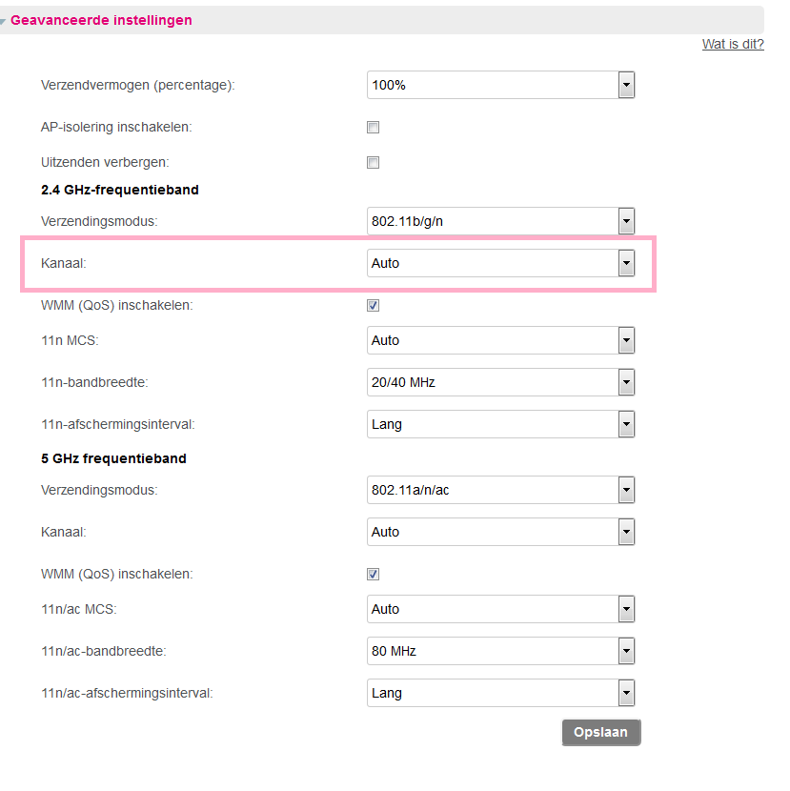The image size is (790, 791).
Task: Open the 11n-afschermingsinterval dropdown
Action: point(500,424)
